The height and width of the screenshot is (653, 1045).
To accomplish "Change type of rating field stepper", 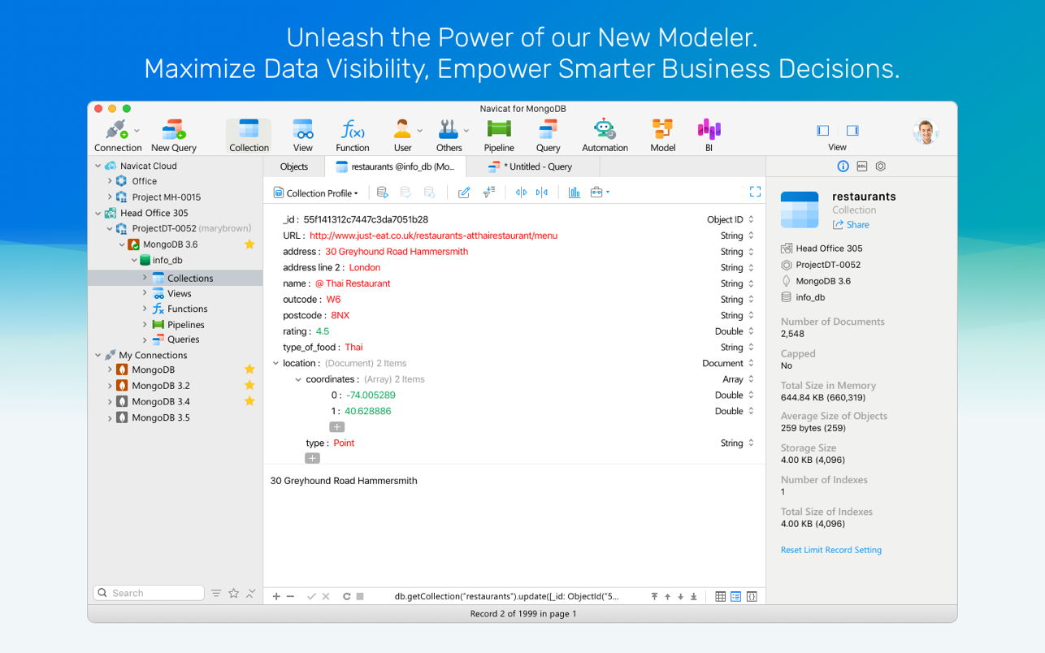I will (x=751, y=331).
